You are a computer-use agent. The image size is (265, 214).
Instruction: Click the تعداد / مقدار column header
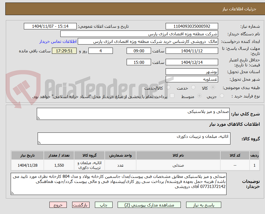(59, 155)
